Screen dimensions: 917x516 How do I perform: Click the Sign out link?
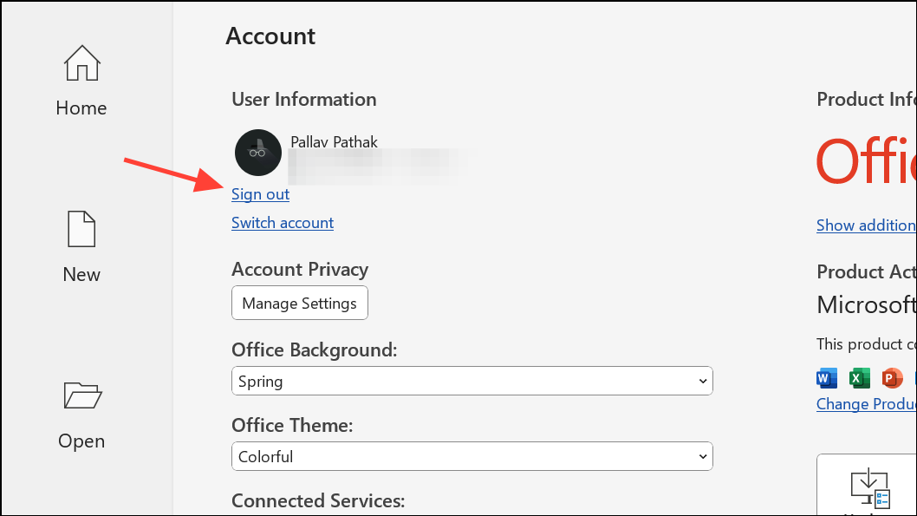[260, 194]
